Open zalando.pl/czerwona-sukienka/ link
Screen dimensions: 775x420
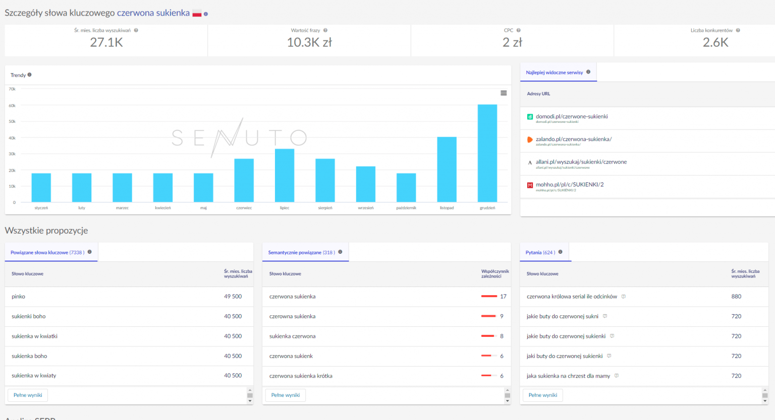click(574, 139)
